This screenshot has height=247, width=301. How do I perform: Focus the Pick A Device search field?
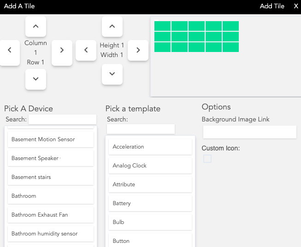[x=62, y=120]
